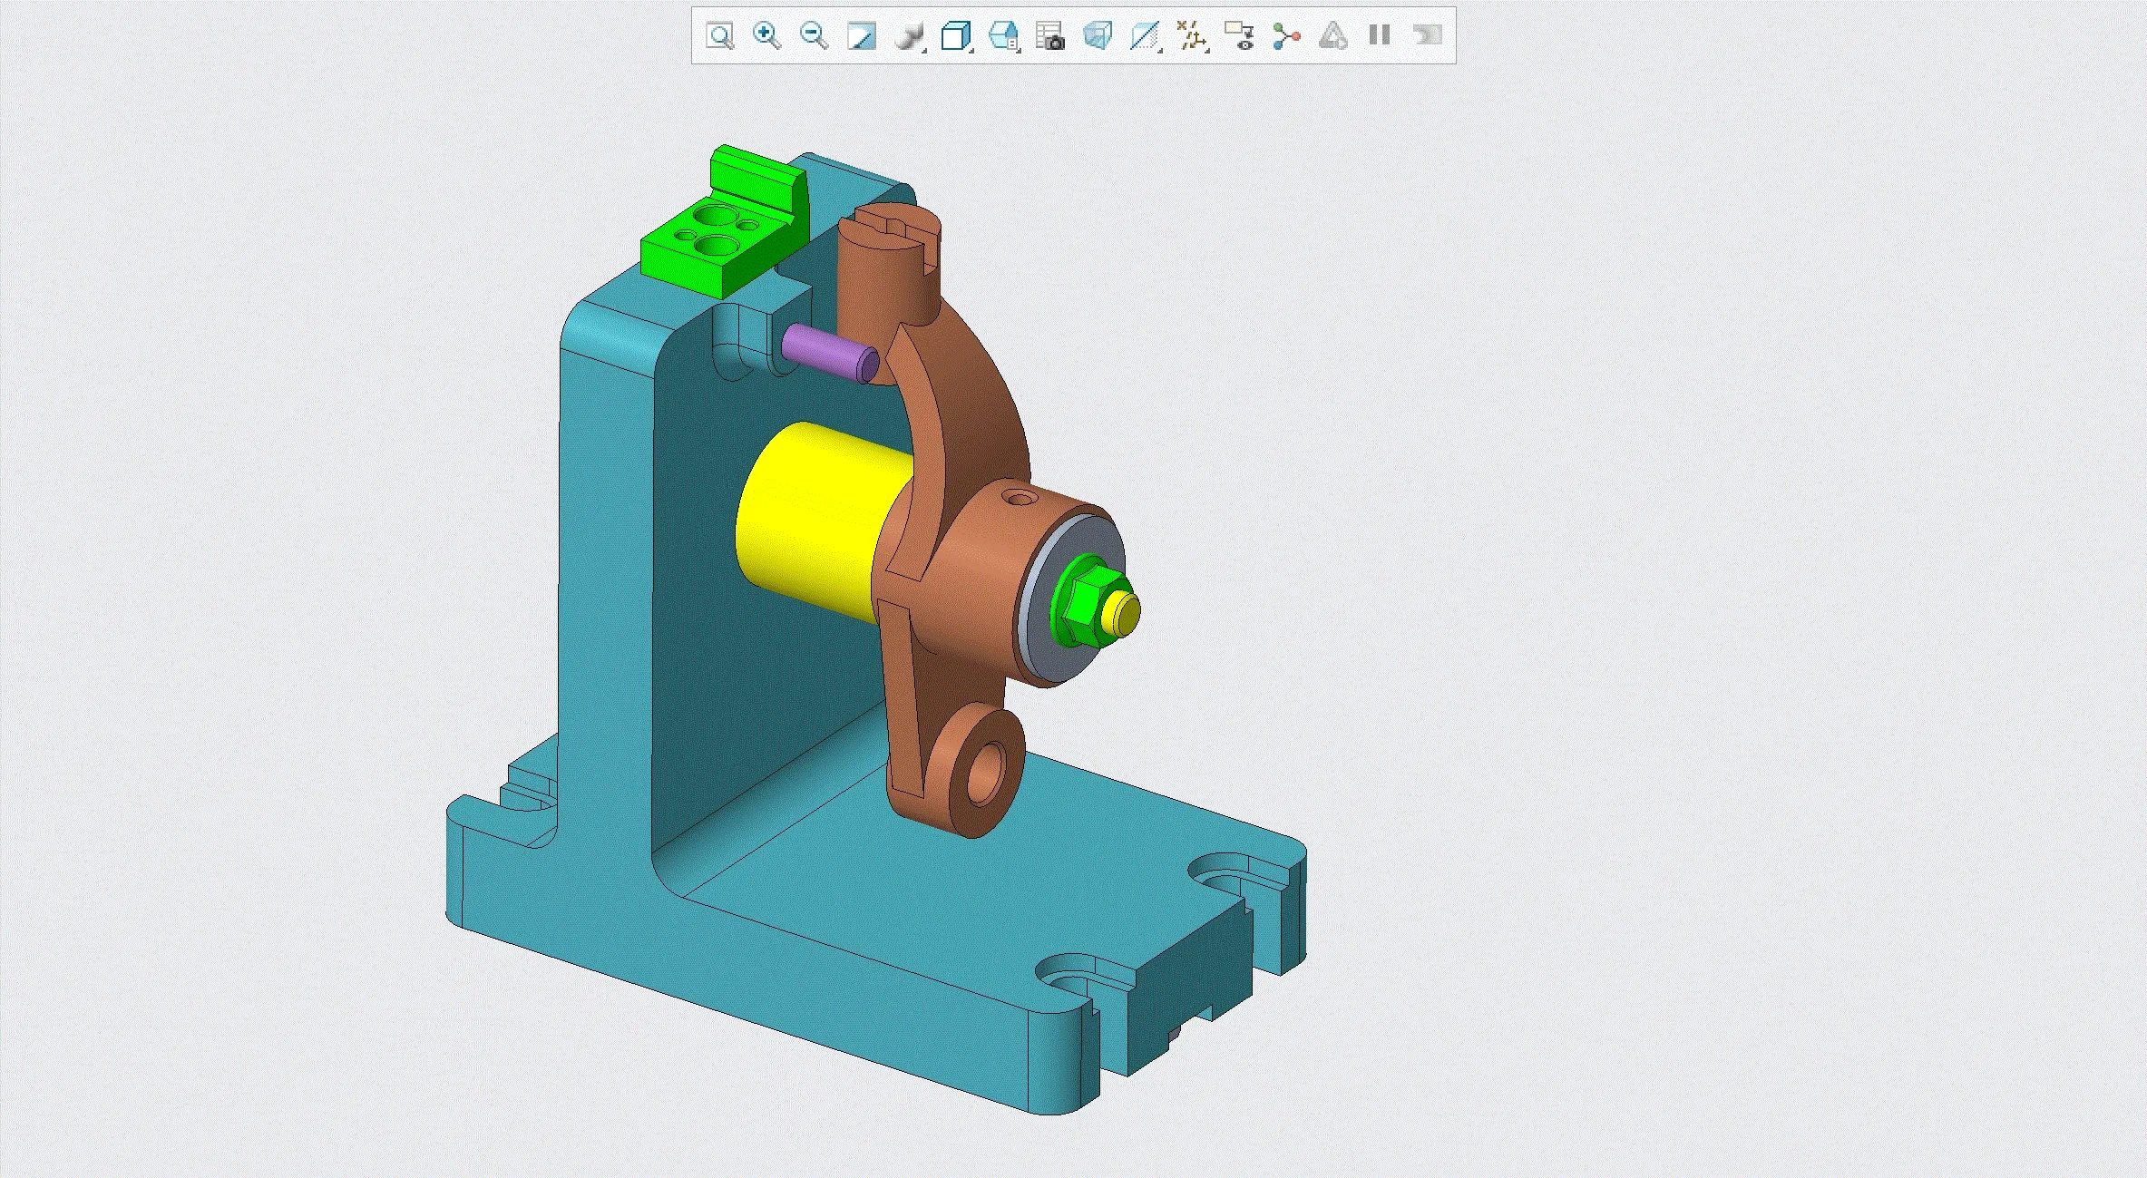Viewport: 2147px width, 1178px height.
Task: Toggle the Annotation Display icon
Action: 1238,36
